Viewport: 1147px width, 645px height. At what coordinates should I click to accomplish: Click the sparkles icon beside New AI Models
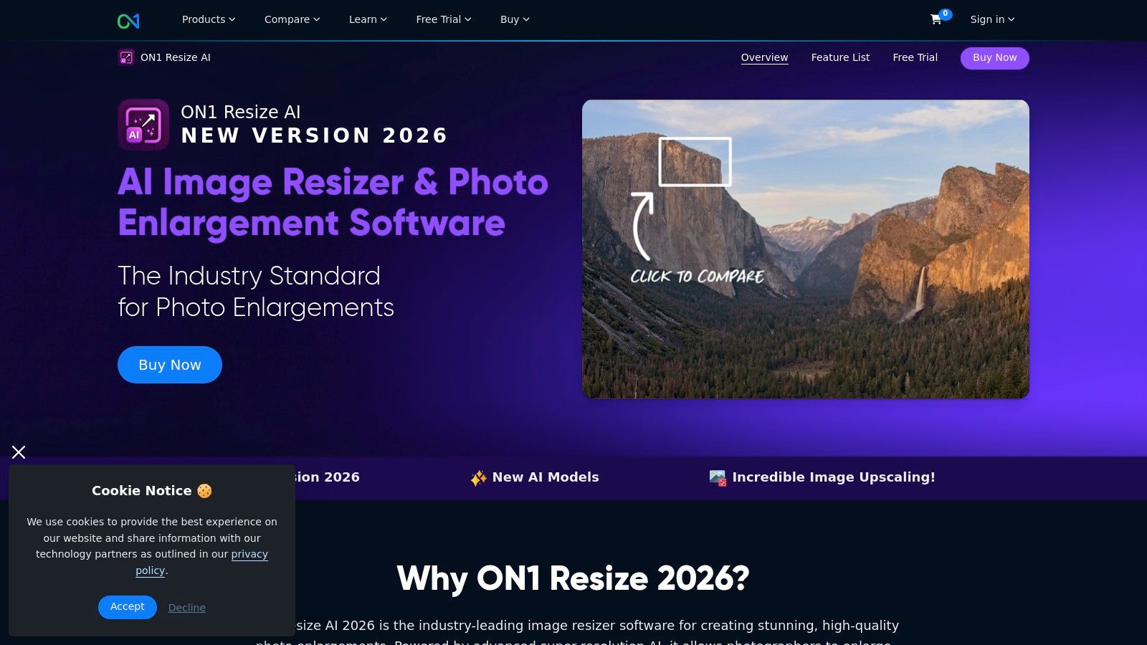478,477
